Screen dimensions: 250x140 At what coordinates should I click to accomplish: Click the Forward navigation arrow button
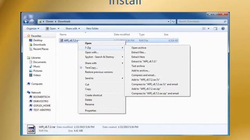pos(32,21)
